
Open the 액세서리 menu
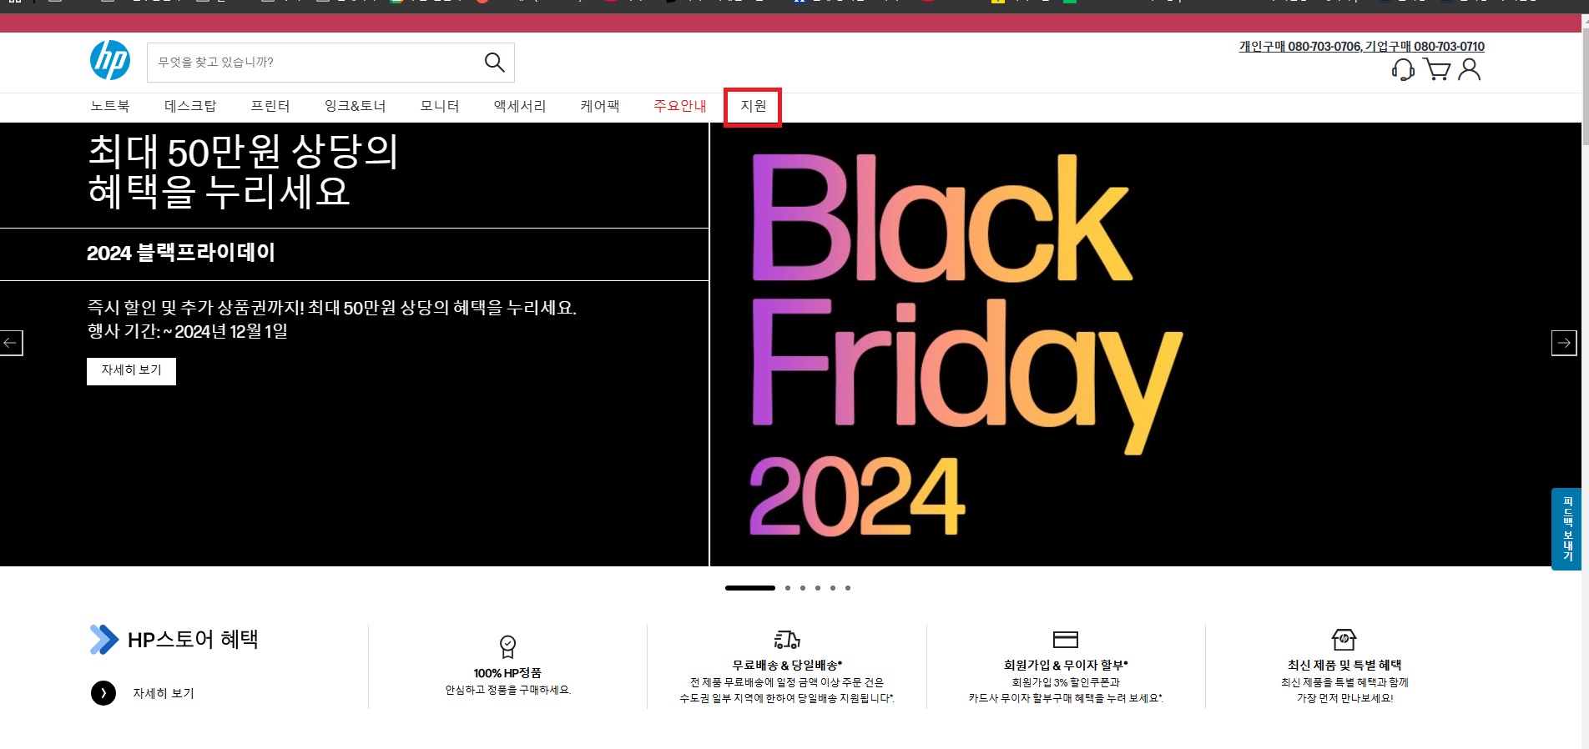(520, 106)
